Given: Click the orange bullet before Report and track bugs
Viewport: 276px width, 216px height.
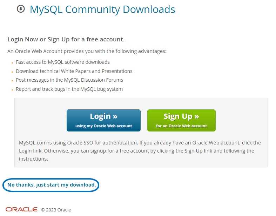Looking at the screenshot, I should pos(12,90).
